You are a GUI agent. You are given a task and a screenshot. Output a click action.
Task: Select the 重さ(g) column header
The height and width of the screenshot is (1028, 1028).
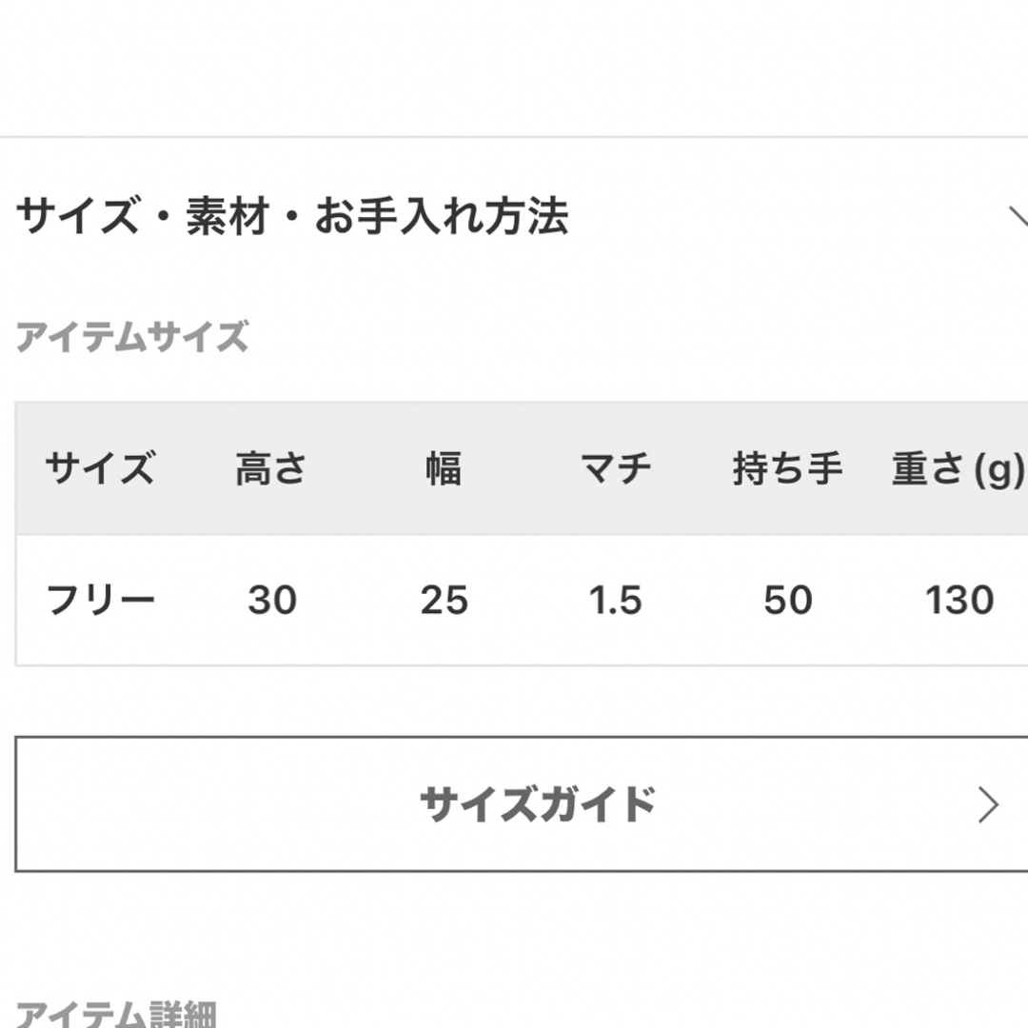(x=959, y=469)
